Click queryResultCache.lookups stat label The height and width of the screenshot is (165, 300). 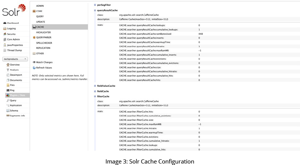point(142,25)
